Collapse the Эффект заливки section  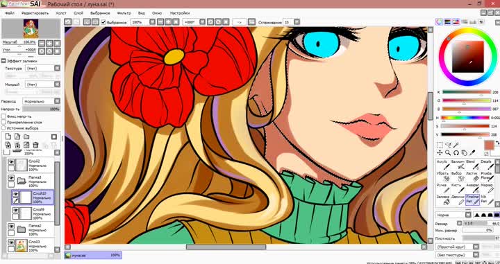tap(3, 61)
